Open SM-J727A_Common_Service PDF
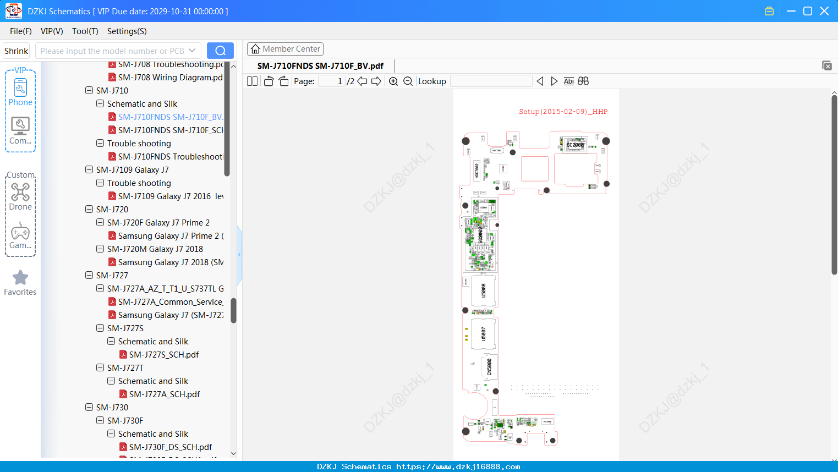Image resolution: width=838 pixels, height=472 pixels. pyautogui.click(x=166, y=302)
